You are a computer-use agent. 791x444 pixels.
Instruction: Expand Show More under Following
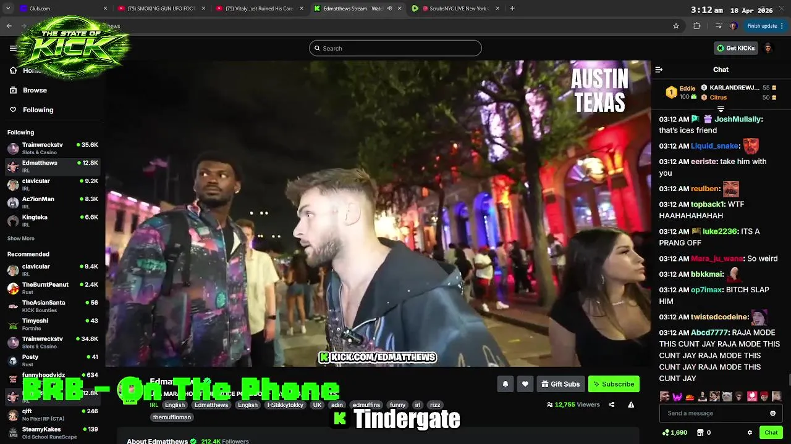21,238
